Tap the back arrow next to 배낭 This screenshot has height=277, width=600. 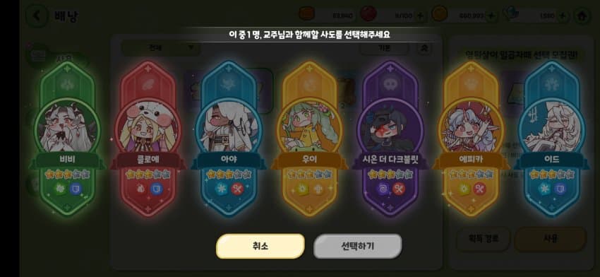click(x=37, y=16)
